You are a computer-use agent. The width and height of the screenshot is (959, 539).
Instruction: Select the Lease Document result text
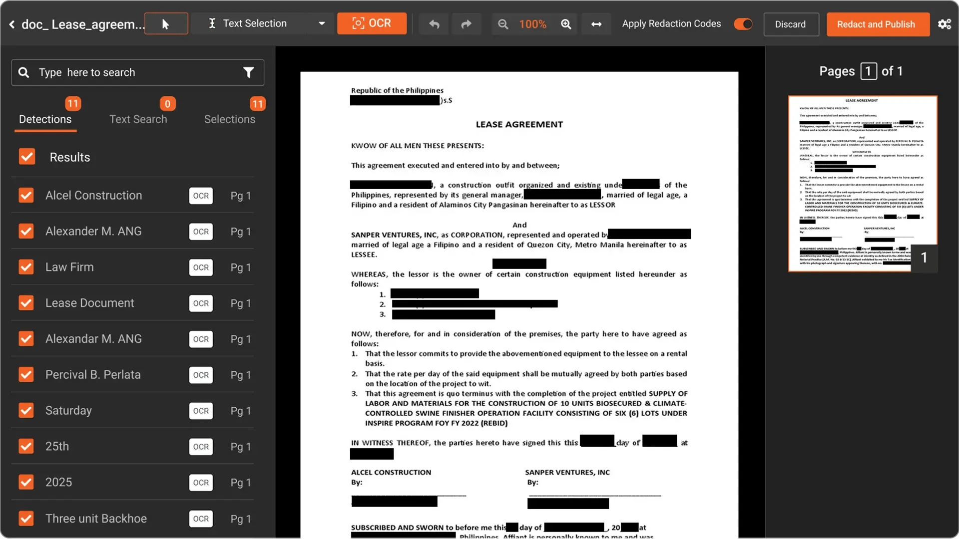90,303
